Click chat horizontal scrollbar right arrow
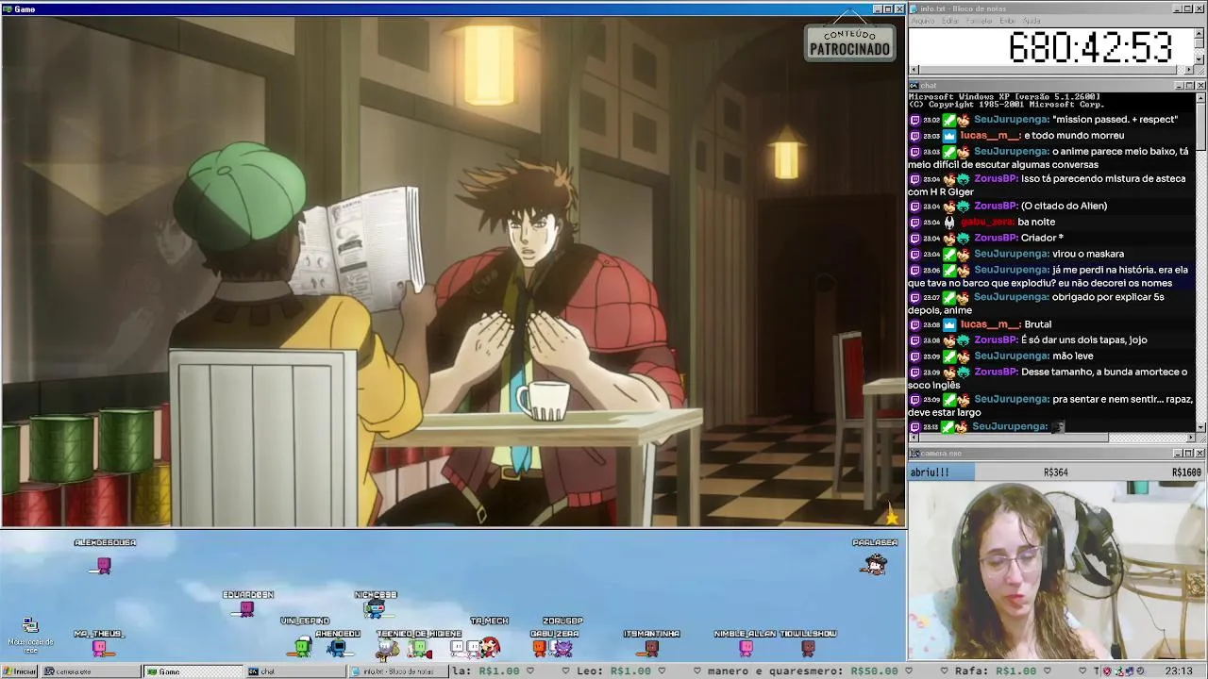Screen dimensions: 1208x679 tap(1189, 438)
